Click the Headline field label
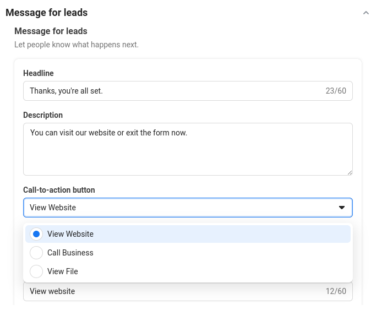This screenshot has width=371, height=321. coord(39,73)
